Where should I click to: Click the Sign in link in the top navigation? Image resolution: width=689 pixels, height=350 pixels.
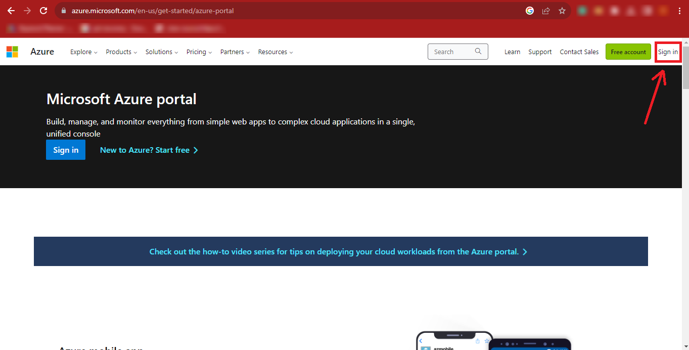pyautogui.click(x=668, y=52)
